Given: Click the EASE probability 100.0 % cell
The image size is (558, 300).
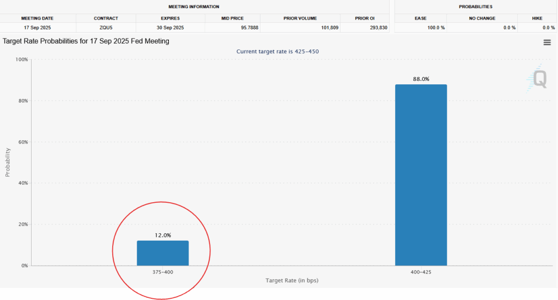Looking at the screenshot, I should pyautogui.click(x=435, y=28).
